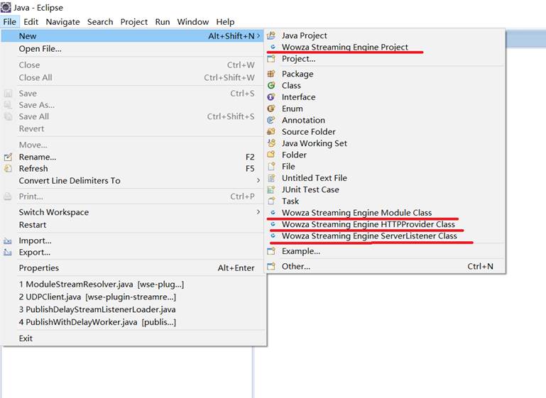Choose the Class entry label in New submenu
546x398 pixels.
291,85
